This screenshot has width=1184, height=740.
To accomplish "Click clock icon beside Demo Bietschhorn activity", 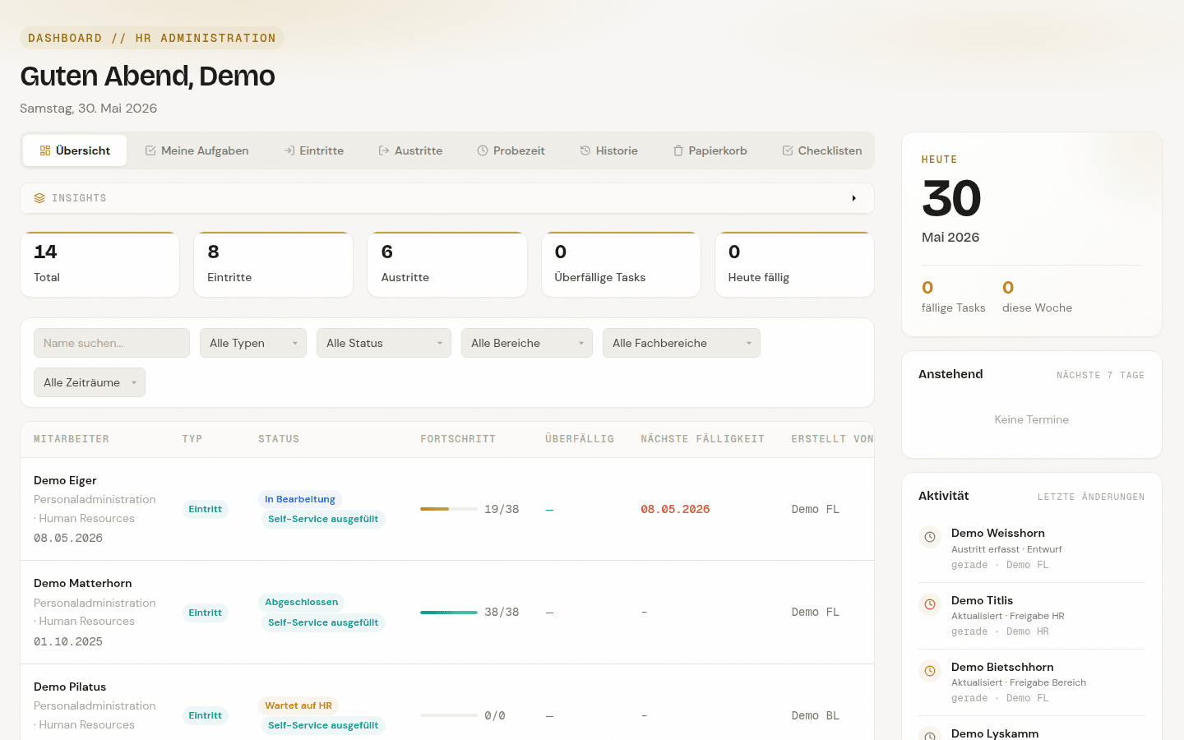I will point(930,671).
